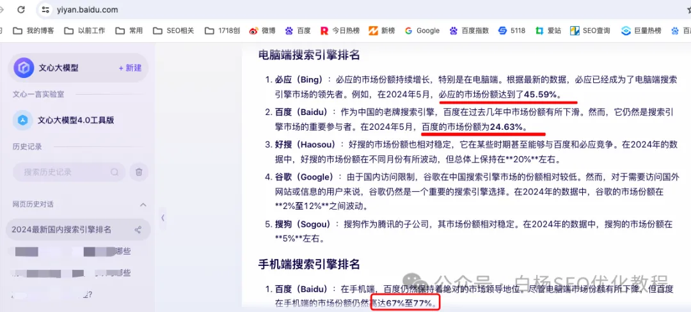Open the 我的博客 bookmark folder
This screenshot has width=691, height=312.
[x=33, y=30]
